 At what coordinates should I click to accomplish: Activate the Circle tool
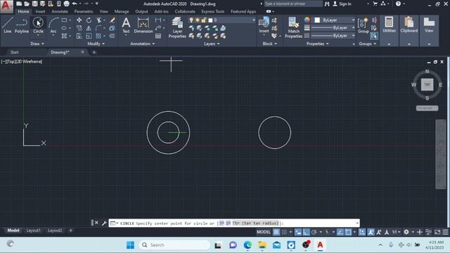(38, 25)
